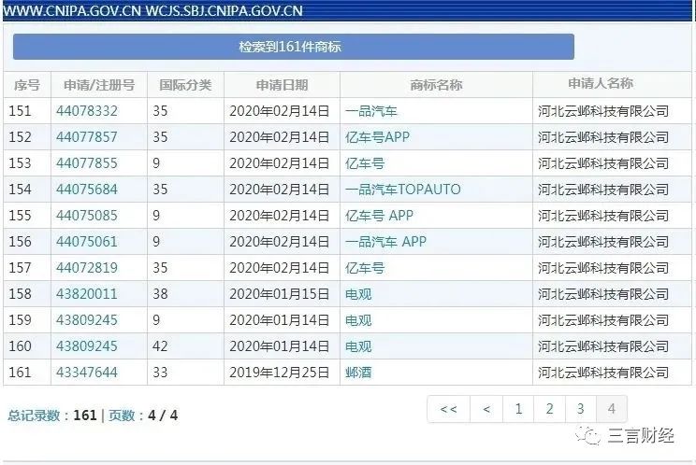696x465 pixels.
Task: Open registration number 43347644
Action: (x=87, y=372)
